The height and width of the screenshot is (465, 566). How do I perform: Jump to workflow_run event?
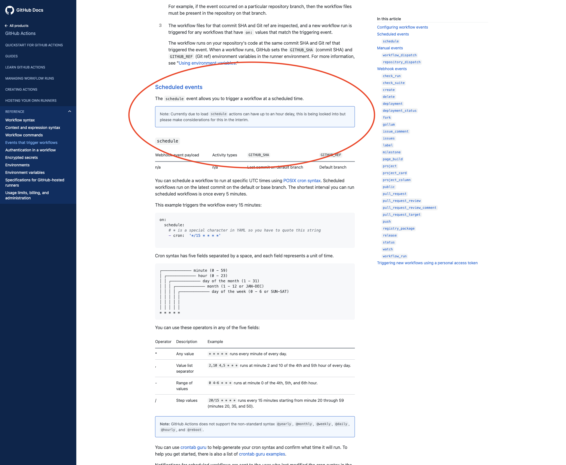tap(395, 256)
